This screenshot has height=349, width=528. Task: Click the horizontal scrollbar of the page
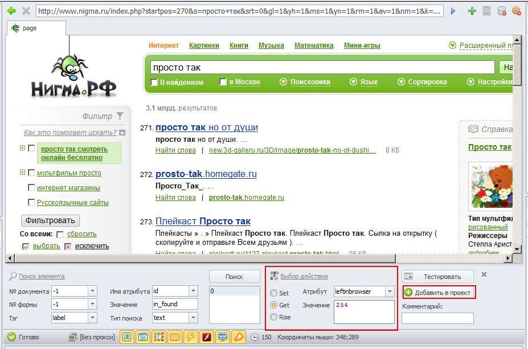(206, 258)
